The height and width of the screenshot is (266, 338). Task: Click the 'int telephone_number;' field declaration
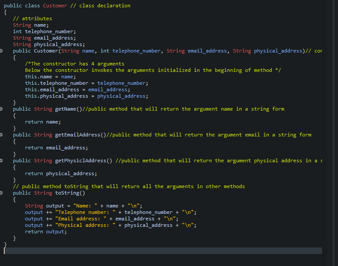44,31
